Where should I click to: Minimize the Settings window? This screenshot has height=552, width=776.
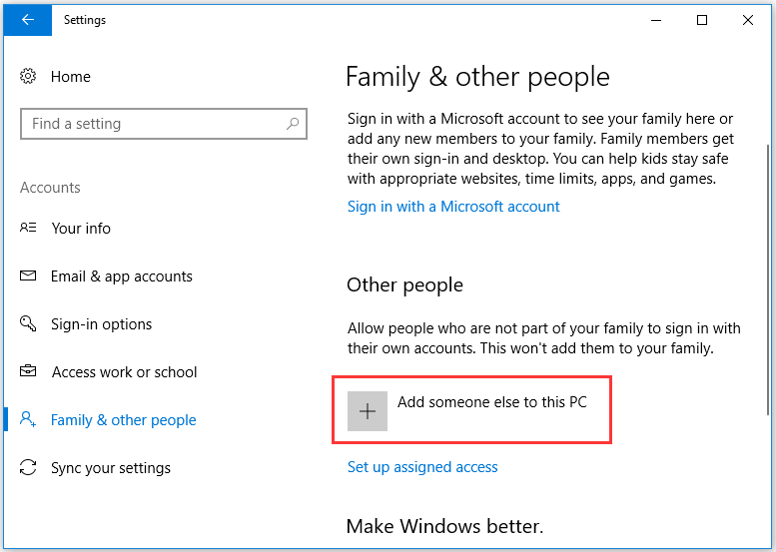pos(656,20)
